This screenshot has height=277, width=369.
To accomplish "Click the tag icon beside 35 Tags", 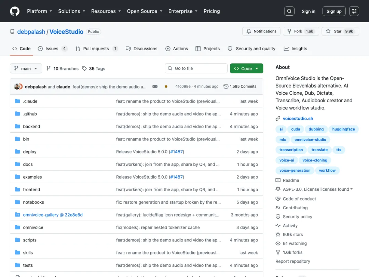I will (x=84, y=68).
